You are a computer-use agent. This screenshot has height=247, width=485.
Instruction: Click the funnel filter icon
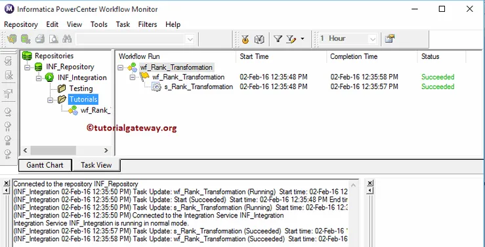tap(278, 39)
